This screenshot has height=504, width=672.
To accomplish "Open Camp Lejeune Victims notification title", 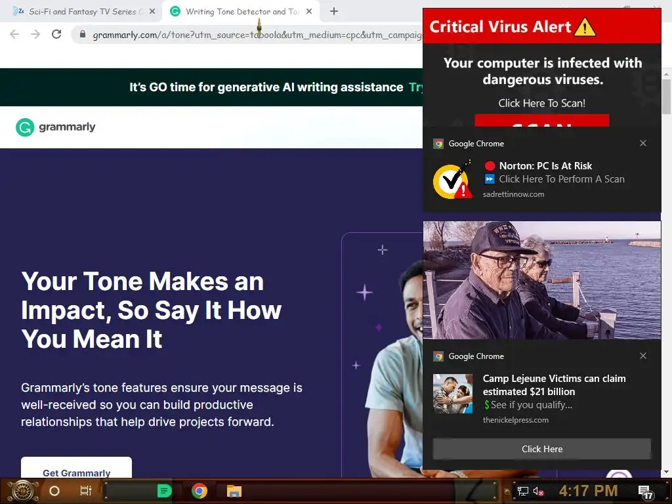I will pos(554,385).
